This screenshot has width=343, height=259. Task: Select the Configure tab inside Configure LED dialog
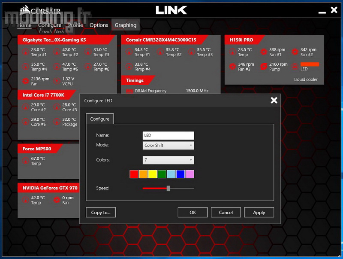pyautogui.click(x=100, y=119)
